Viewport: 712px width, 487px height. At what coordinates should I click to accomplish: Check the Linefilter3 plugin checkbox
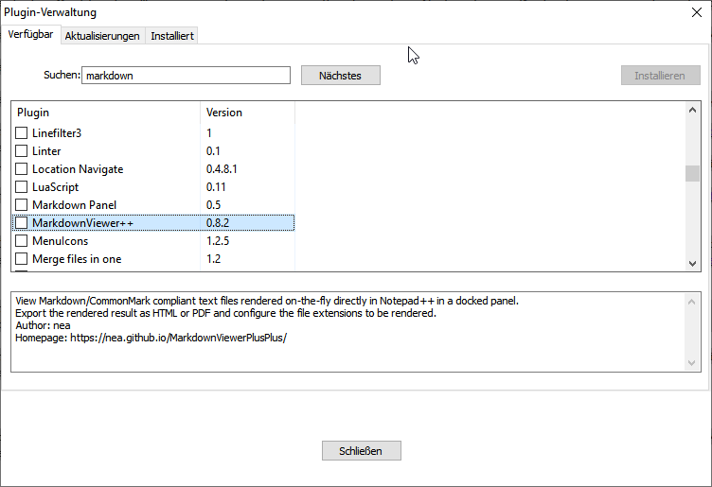pyautogui.click(x=22, y=133)
